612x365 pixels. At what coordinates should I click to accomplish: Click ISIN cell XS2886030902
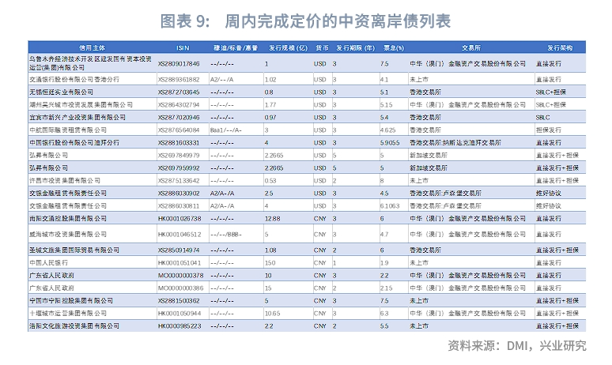coord(179,194)
